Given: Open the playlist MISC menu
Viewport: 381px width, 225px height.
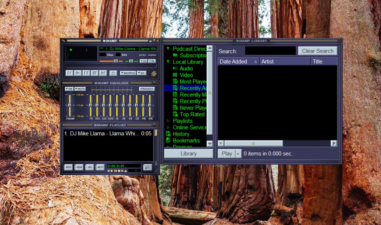Looking at the screenshot, I should [100, 167].
